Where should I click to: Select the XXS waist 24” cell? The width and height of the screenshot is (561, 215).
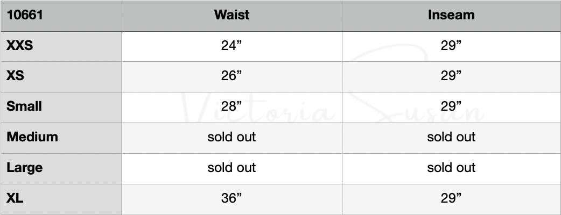click(232, 46)
